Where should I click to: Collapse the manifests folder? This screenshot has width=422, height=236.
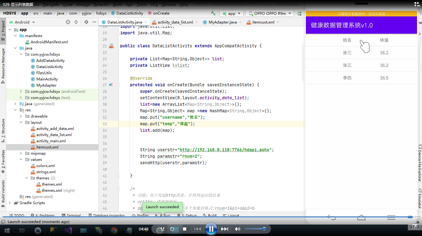(16, 36)
